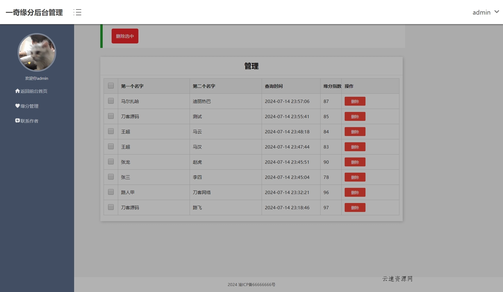The height and width of the screenshot is (292, 503).
Task: Click the 一奇缘分后台管理 site title
Action: click(34, 13)
